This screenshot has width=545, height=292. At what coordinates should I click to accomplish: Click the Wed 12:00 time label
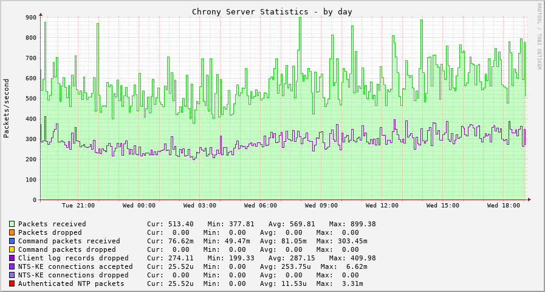click(382, 206)
